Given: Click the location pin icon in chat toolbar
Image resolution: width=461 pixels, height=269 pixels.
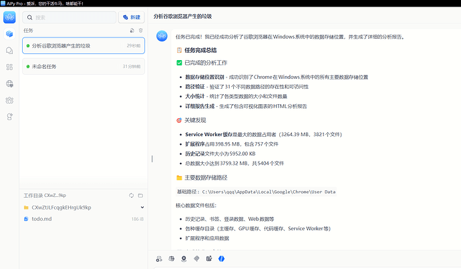Looking at the screenshot, I should 184,259.
